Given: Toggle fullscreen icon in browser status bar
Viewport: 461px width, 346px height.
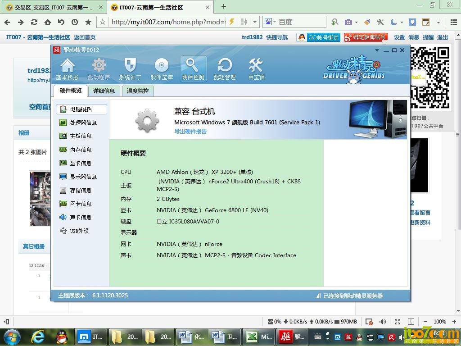Looking at the screenshot, I should coord(397,322).
